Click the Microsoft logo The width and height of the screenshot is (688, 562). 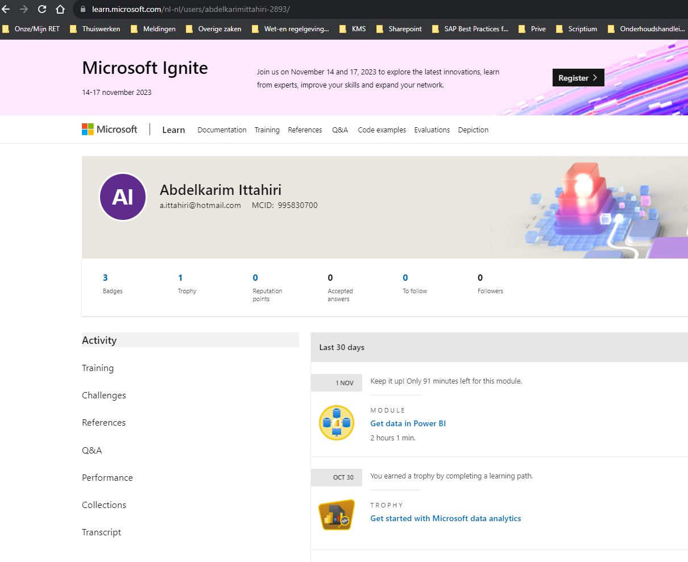click(x=110, y=130)
